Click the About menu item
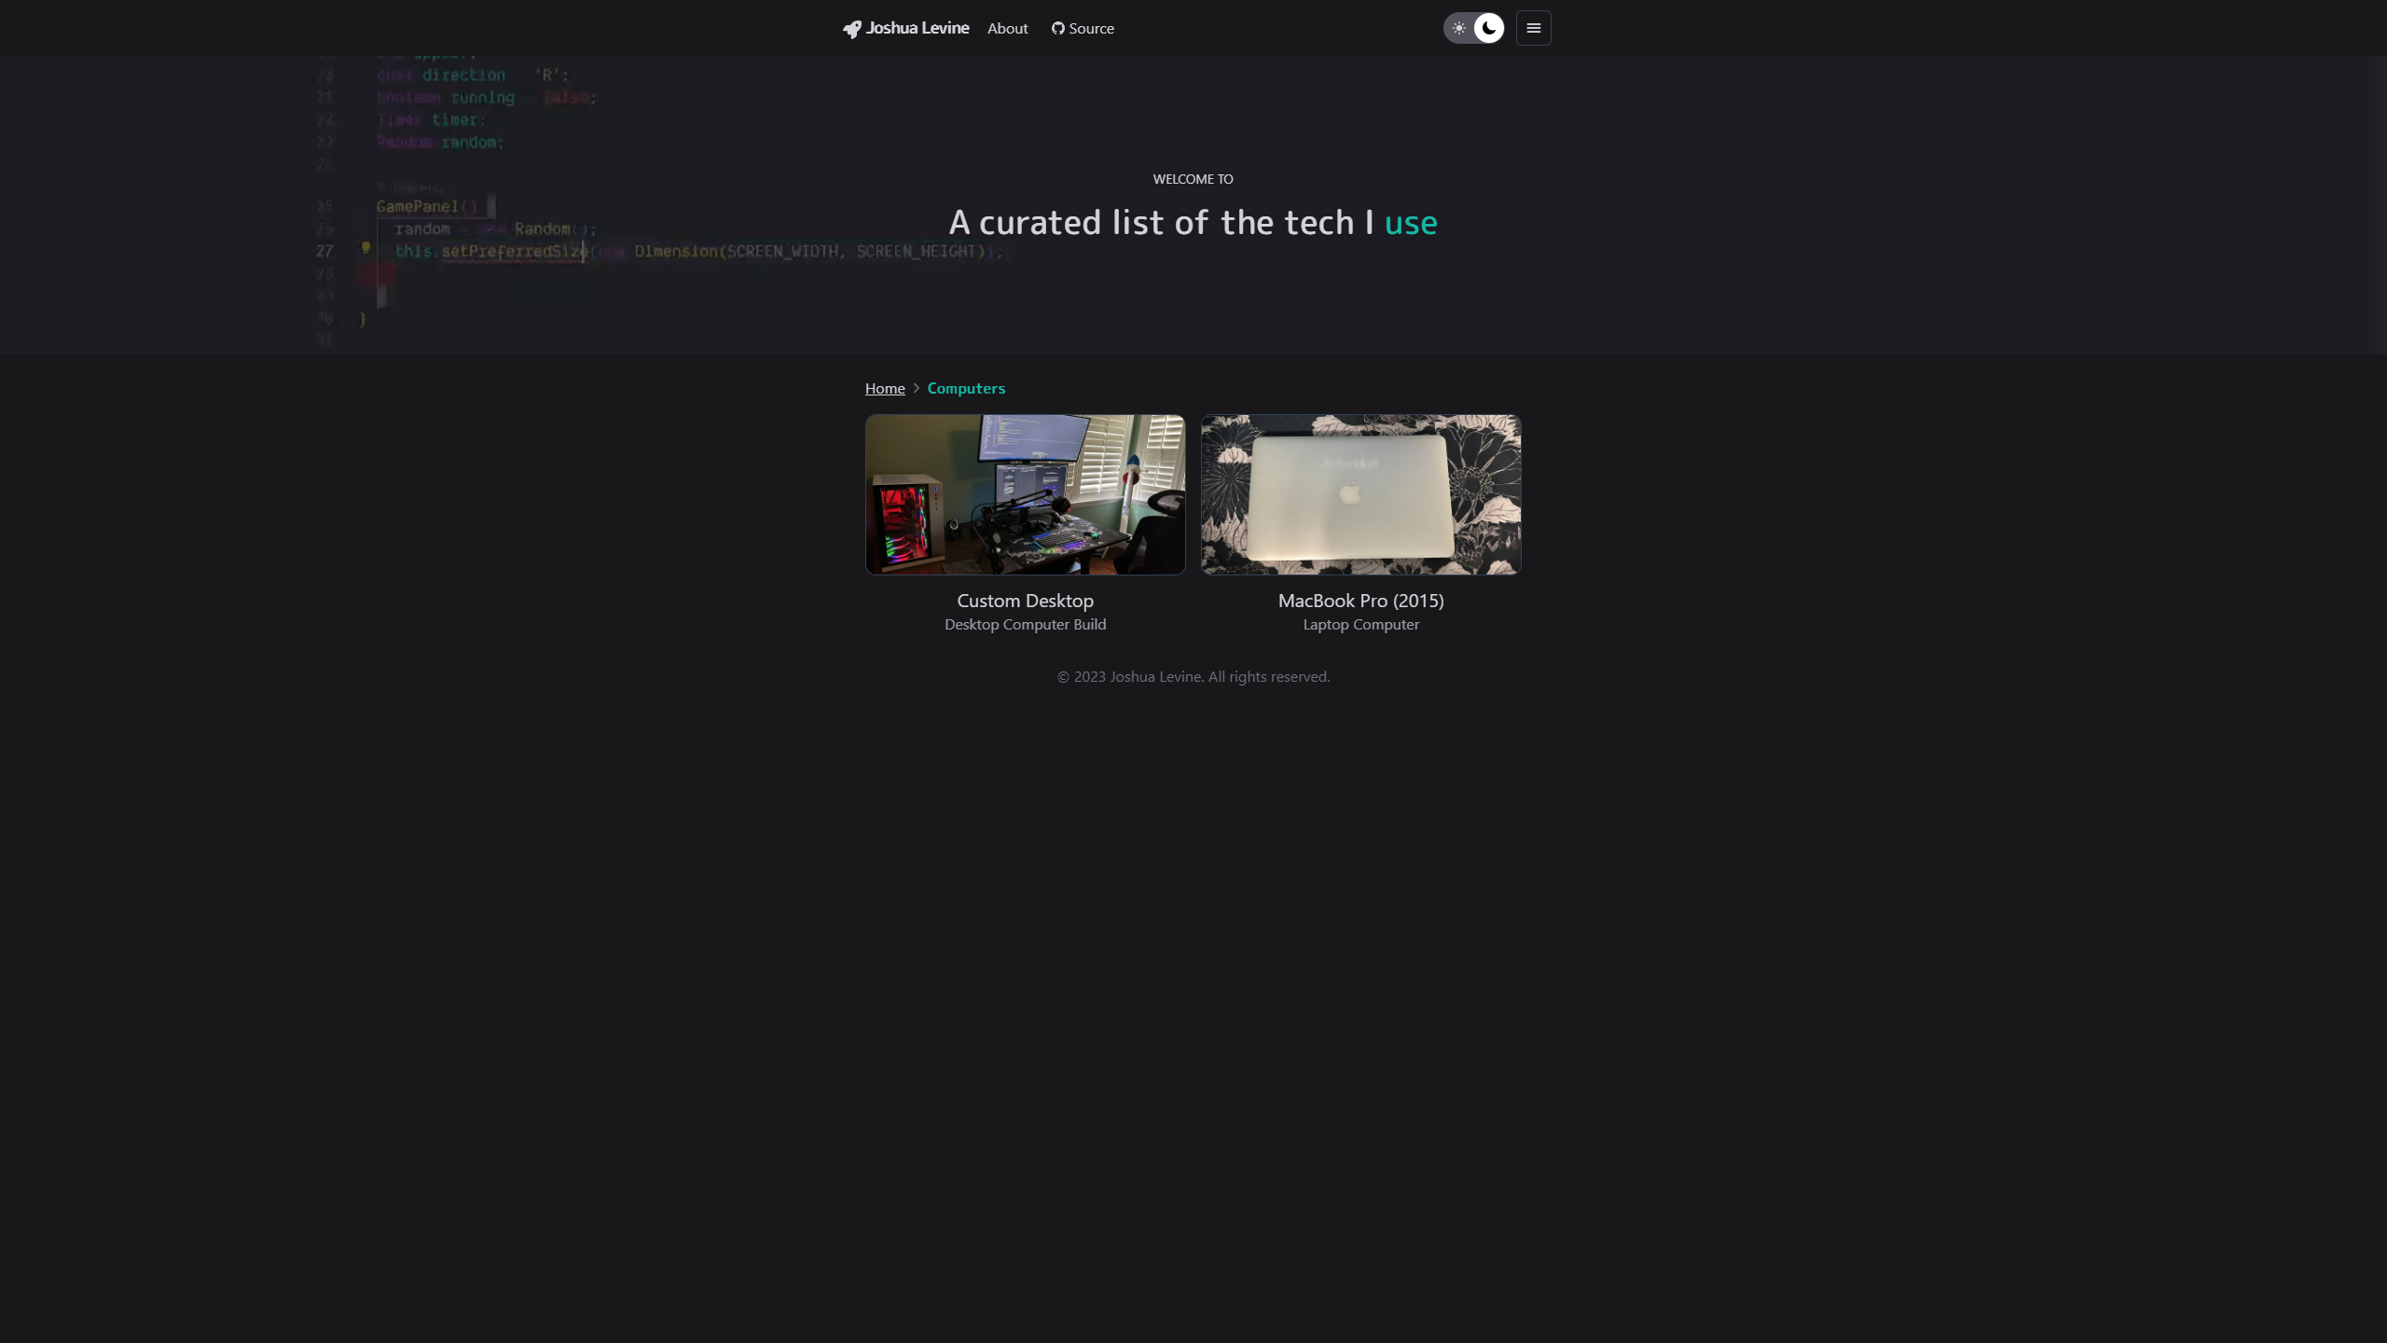 [x=1008, y=28]
